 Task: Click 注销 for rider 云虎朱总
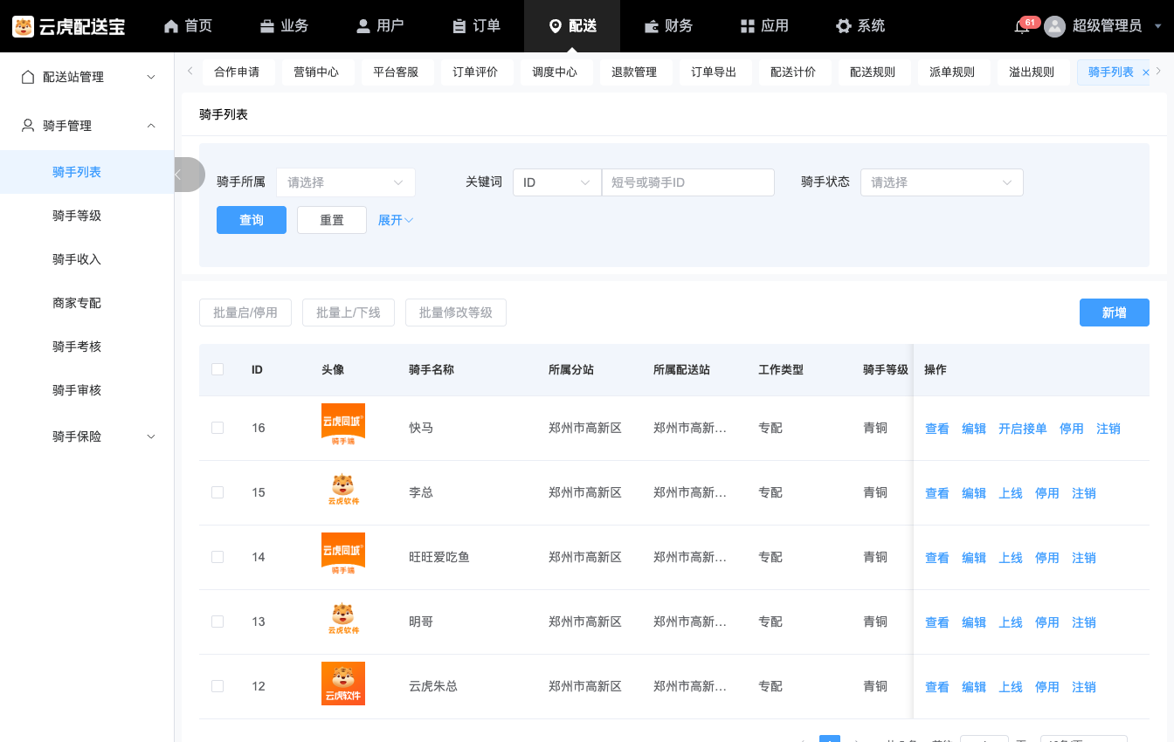1084,687
